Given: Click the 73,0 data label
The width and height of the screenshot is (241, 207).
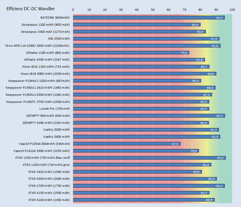Looking at the screenshot, I should point(184,53).
